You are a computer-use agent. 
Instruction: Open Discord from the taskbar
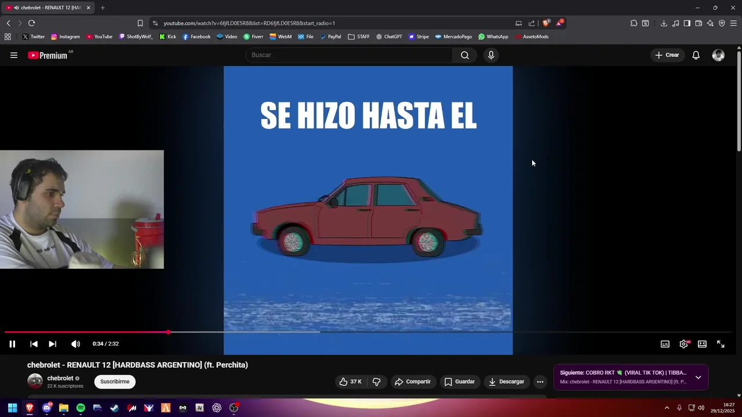pyautogui.click(x=47, y=408)
